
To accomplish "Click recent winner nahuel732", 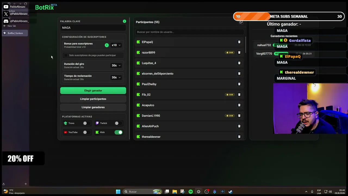I will 264,45.
